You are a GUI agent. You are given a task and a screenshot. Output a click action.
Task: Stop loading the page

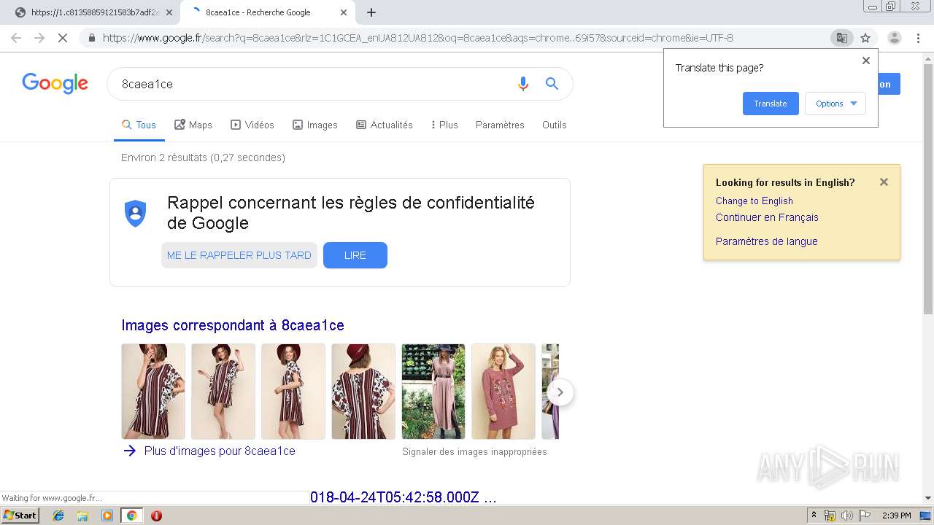coord(62,38)
